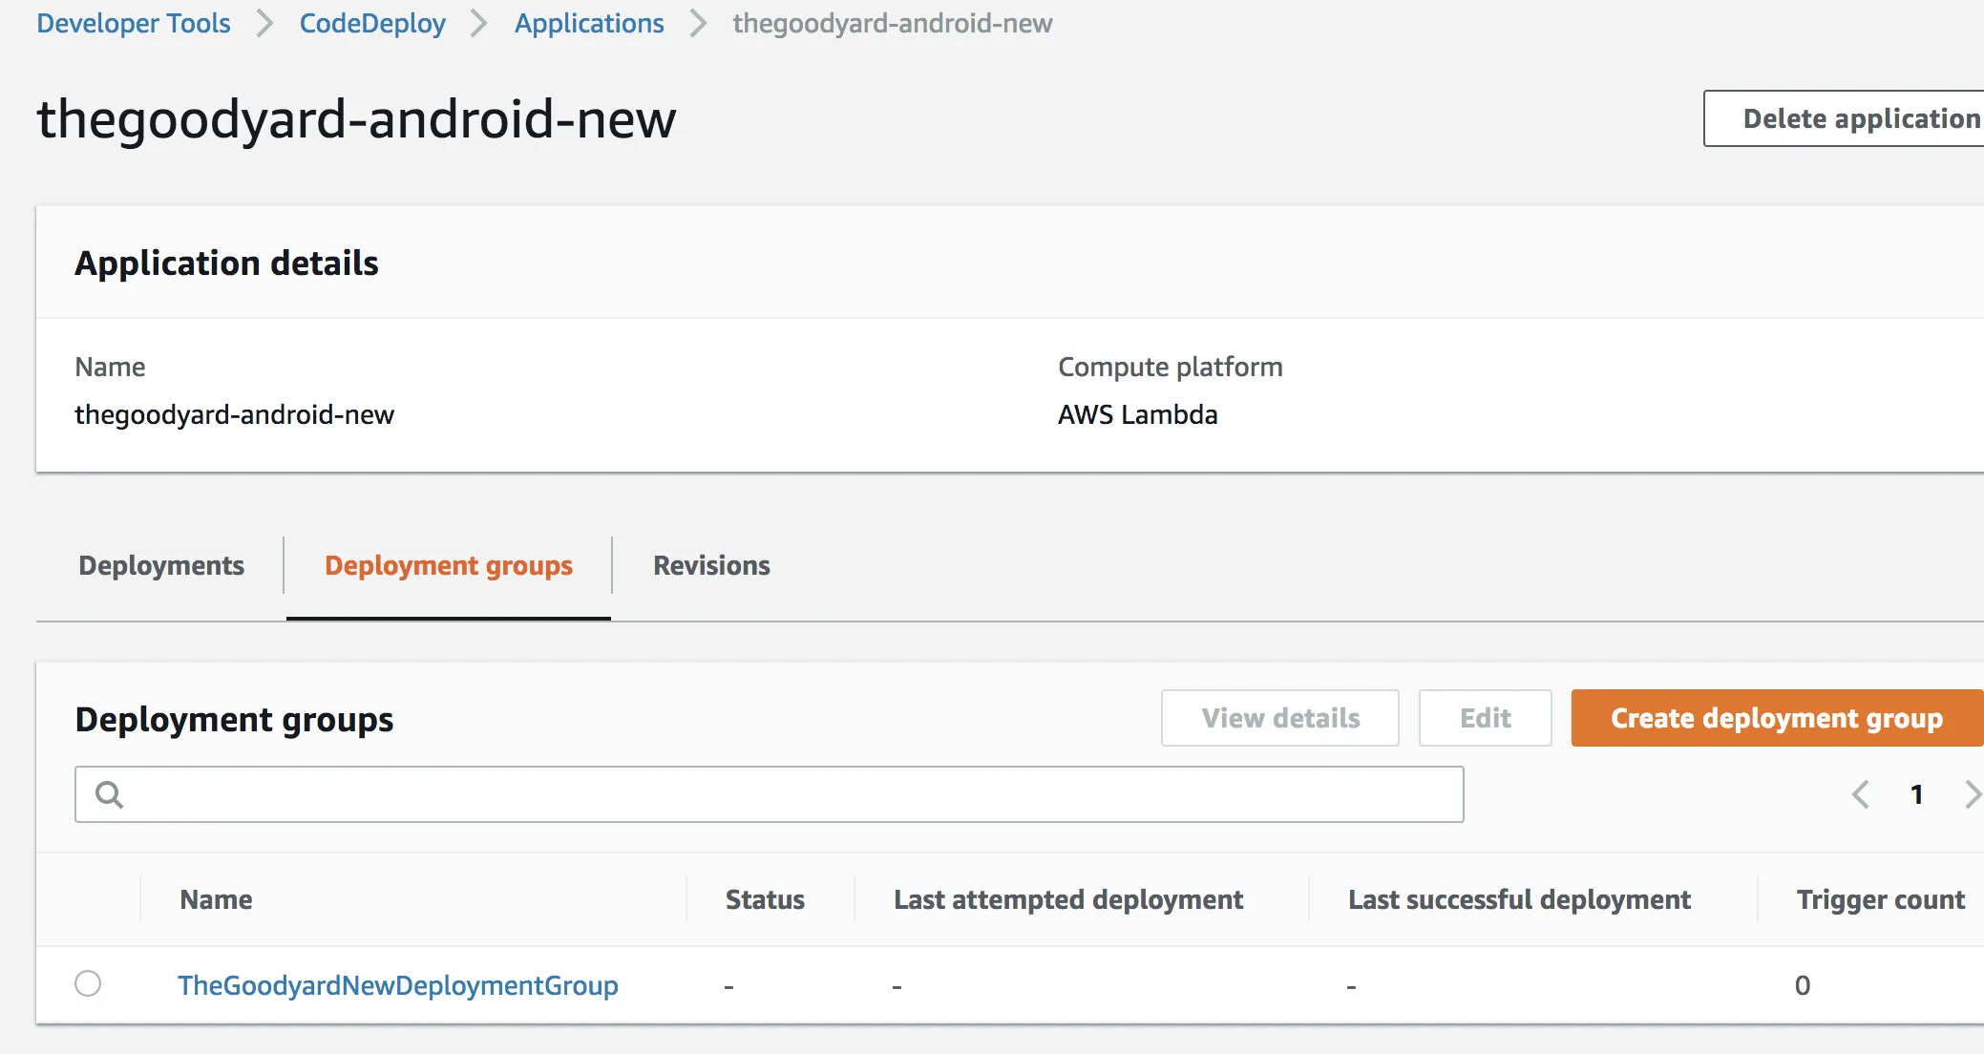The image size is (1984, 1054).
Task: Go to CodeDeploy breadcrumb link
Action: pyautogui.click(x=372, y=23)
